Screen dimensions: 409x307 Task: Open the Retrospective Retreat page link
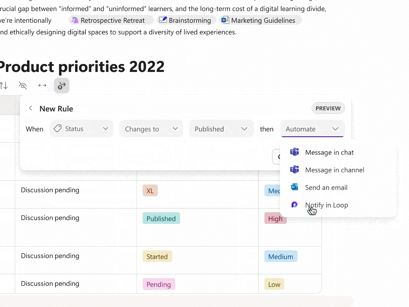(111, 20)
